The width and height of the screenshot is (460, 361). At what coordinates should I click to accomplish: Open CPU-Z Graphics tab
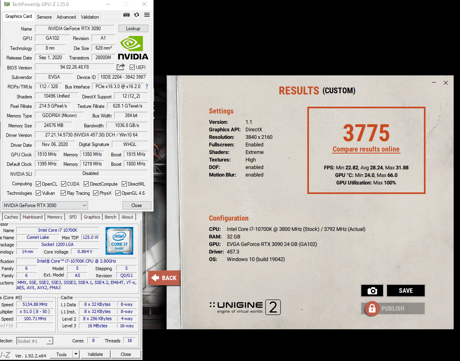[x=92, y=217]
